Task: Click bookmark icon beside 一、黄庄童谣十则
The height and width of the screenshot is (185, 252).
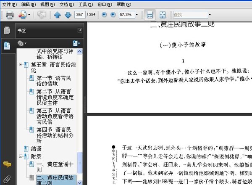Action: pyautogui.click(x=31, y=164)
